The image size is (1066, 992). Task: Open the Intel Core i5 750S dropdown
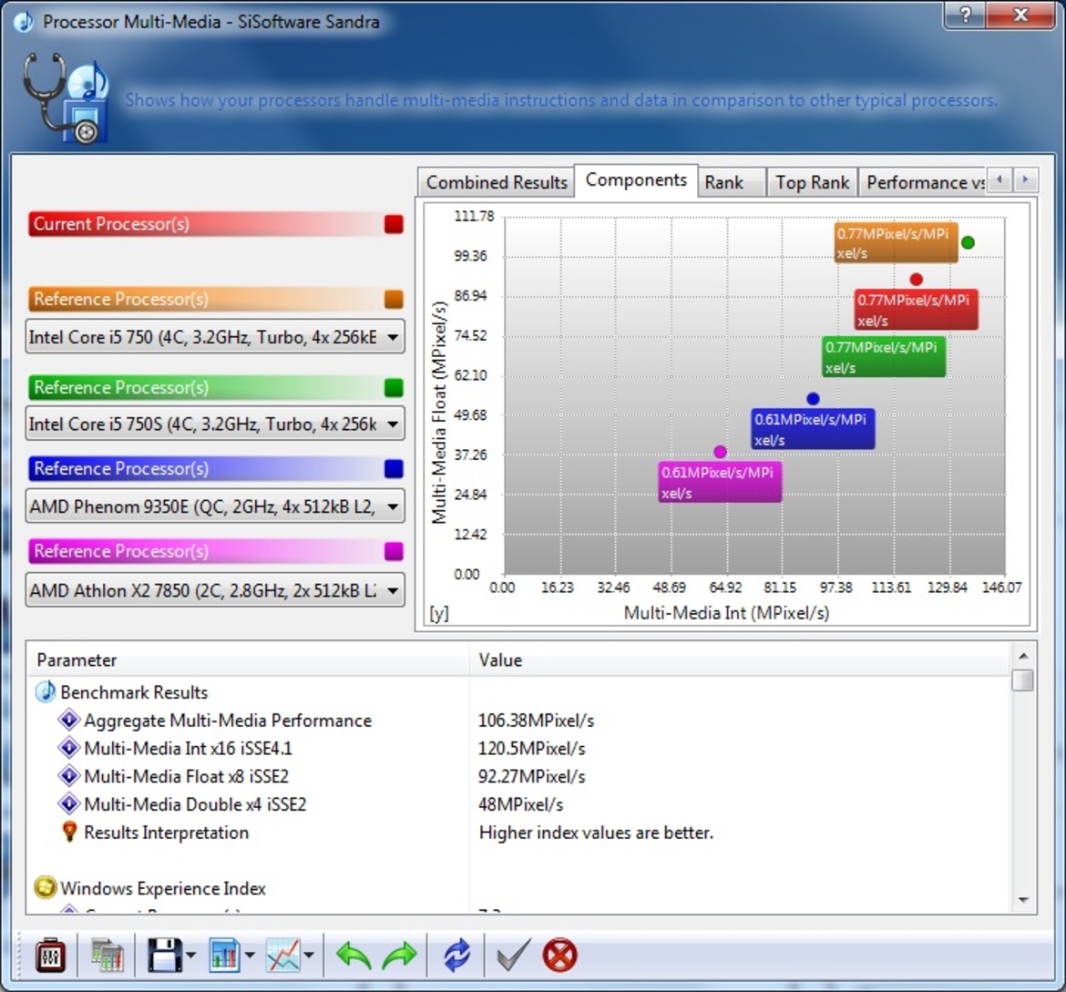click(215, 424)
